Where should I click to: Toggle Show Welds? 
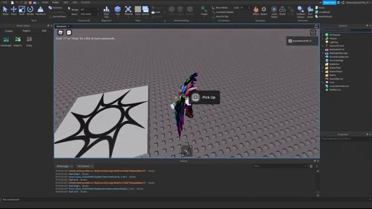click(x=220, y=8)
